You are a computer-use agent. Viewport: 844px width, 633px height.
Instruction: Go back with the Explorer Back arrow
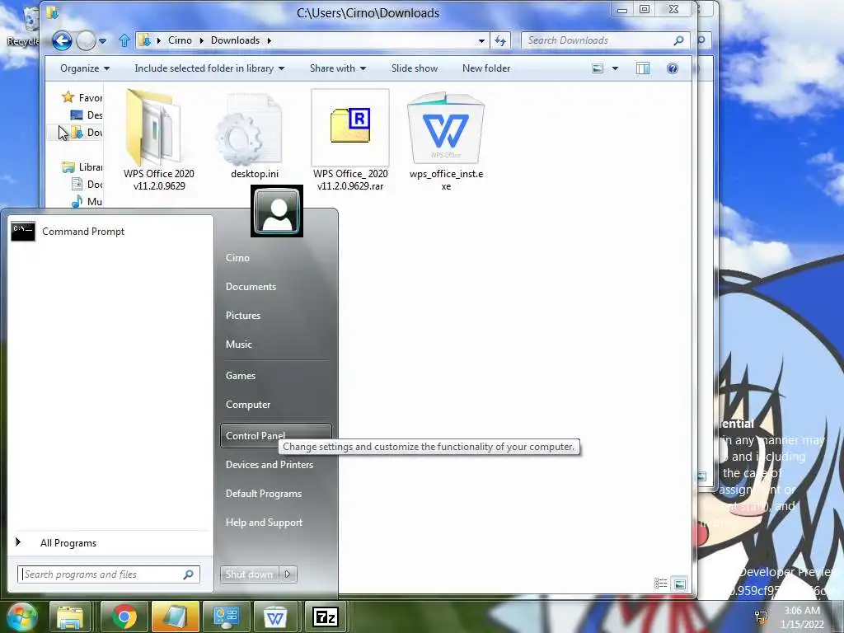click(62, 40)
